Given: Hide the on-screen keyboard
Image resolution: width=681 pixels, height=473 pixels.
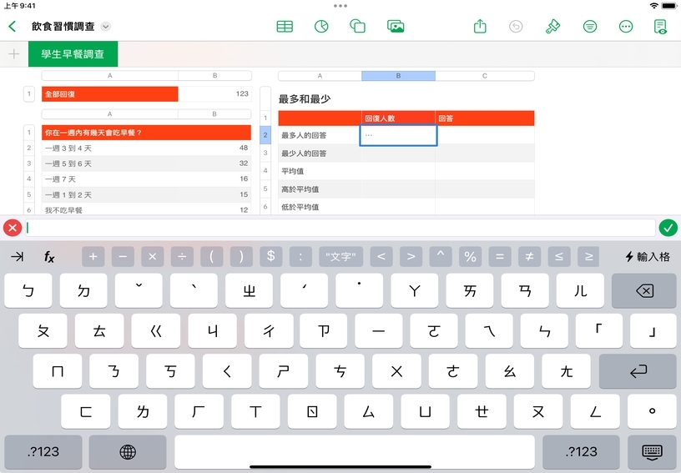Looking at the screenshot, I should tap(652, 452).
